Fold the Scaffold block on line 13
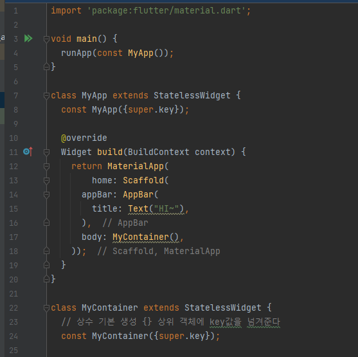The height and width of the screenshot is (357, 358). pos(46,181)
